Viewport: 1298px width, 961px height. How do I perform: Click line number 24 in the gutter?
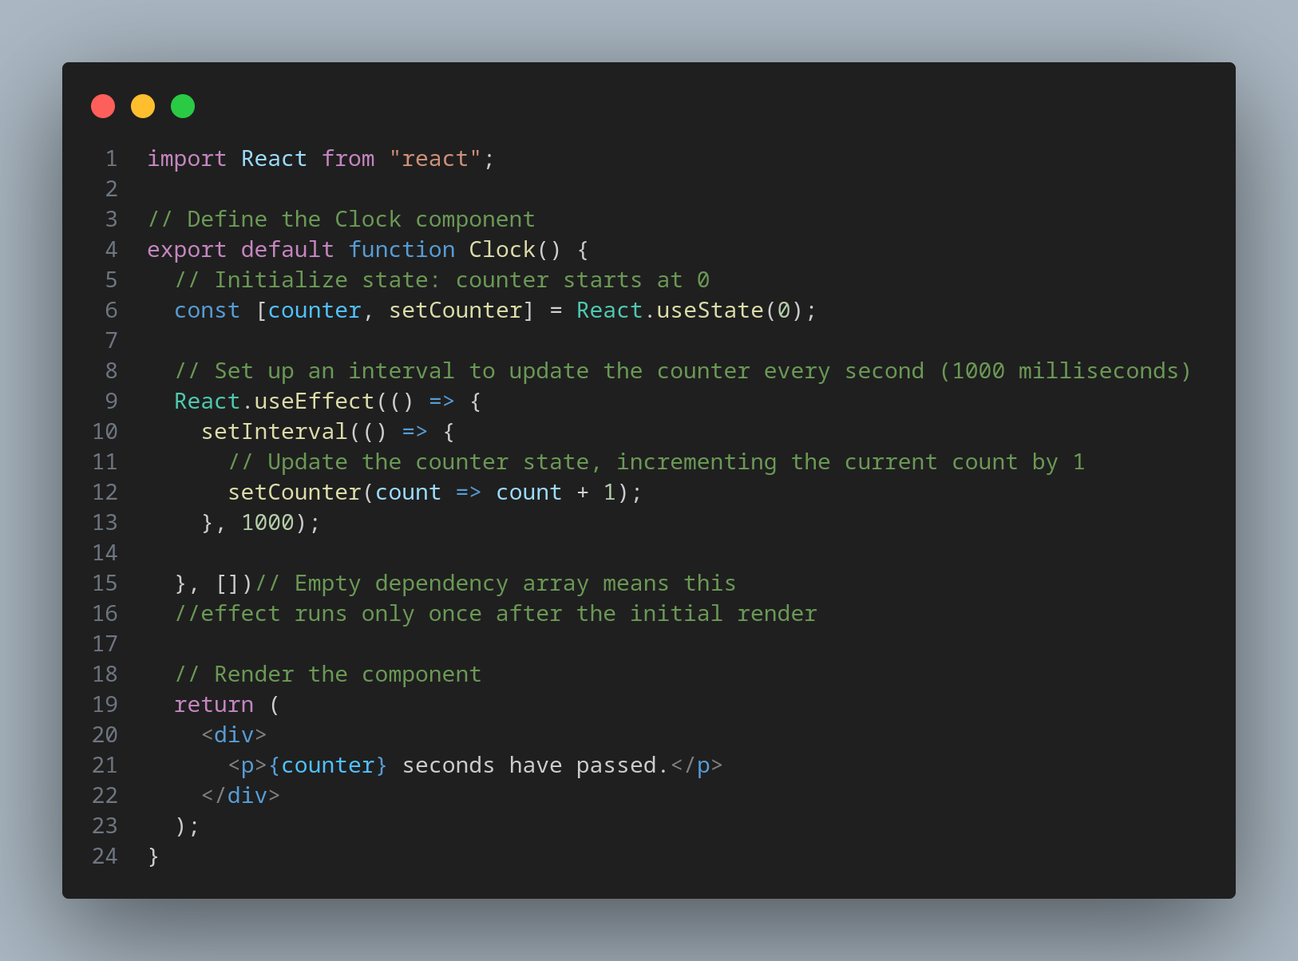click(105, 856)
